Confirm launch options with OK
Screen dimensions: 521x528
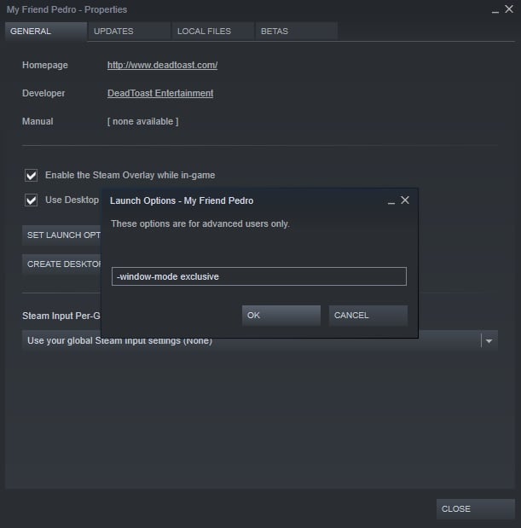tap(281, 316)
